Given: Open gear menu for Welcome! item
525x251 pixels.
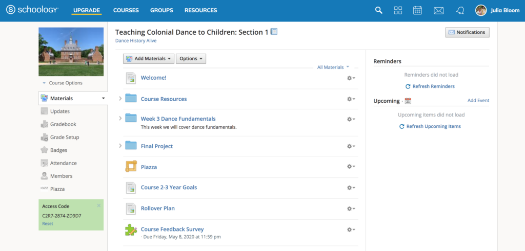Looking at the screenshot, I should coord(351,78).
